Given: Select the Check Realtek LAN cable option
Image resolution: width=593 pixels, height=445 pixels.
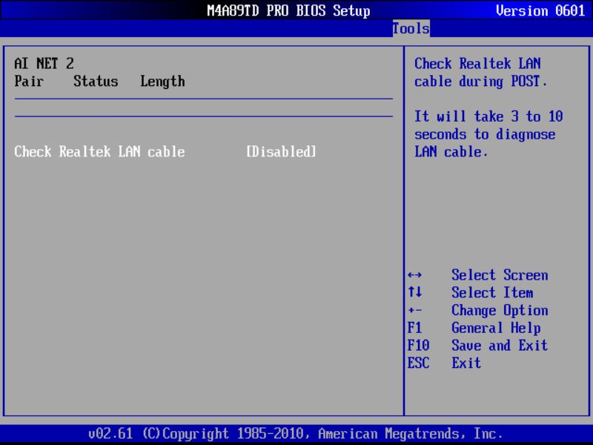Looking at the screenshot, I should pyautogui.click(x=99, y=151).
